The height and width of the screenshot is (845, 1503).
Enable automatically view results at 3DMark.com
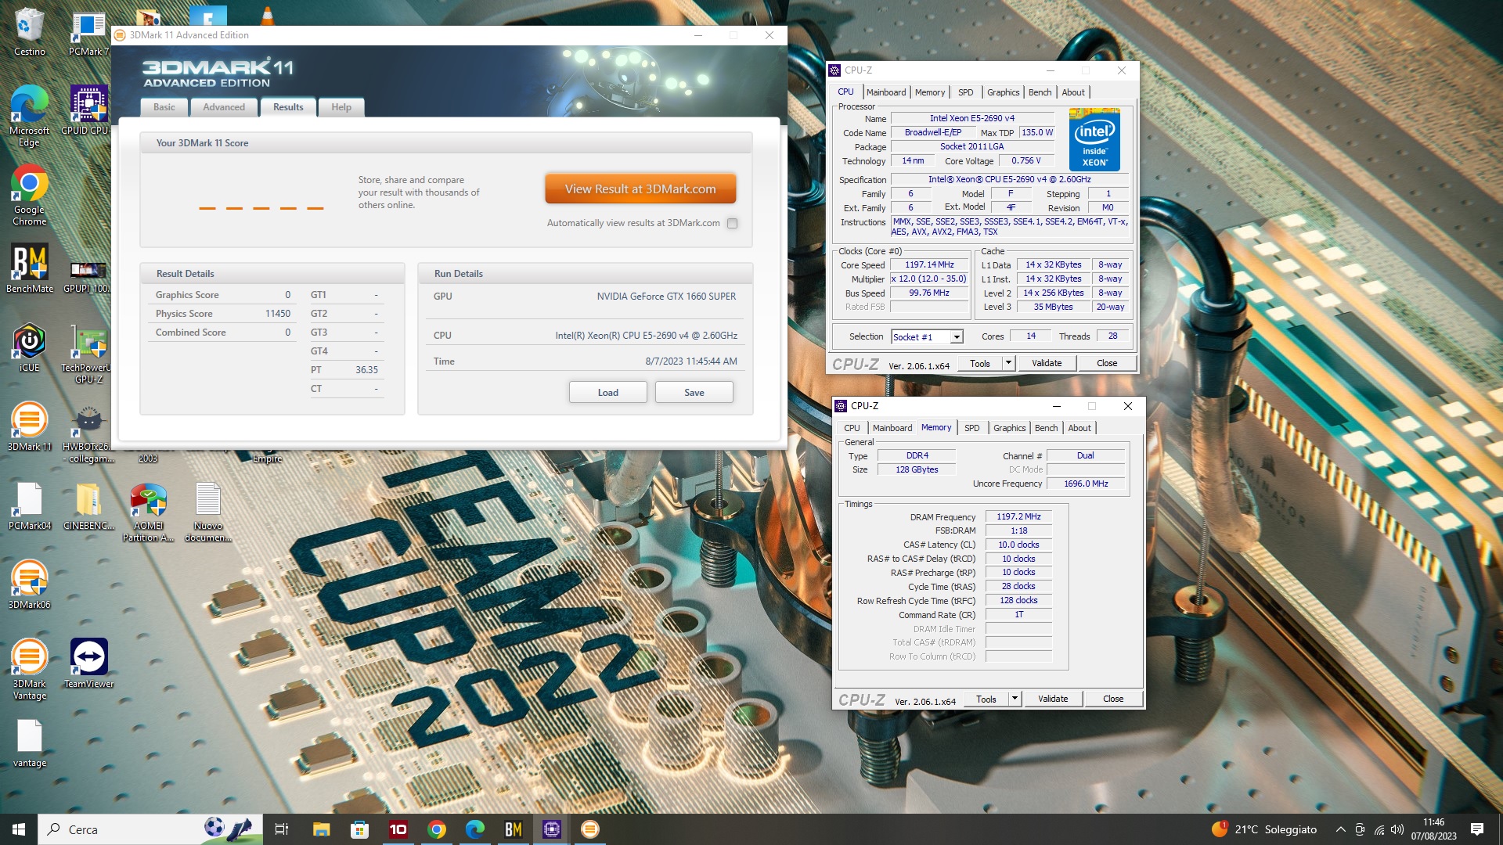pos(732,223)
